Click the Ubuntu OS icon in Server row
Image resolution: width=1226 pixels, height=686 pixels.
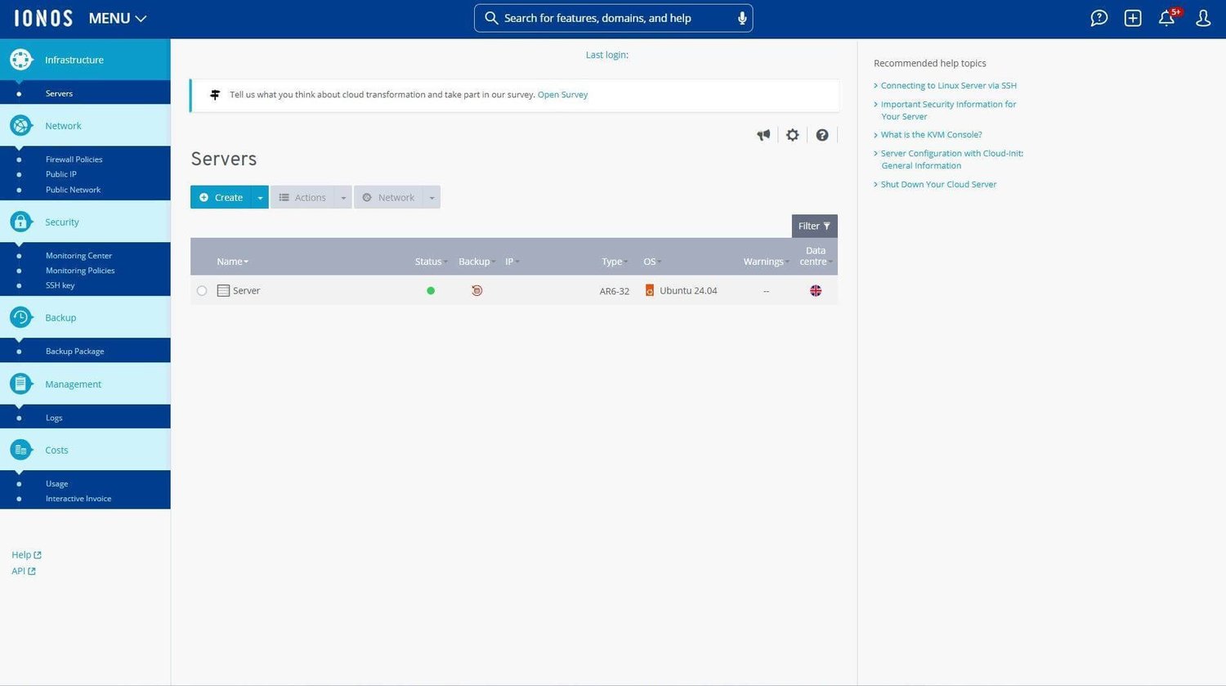click(650, 290)
